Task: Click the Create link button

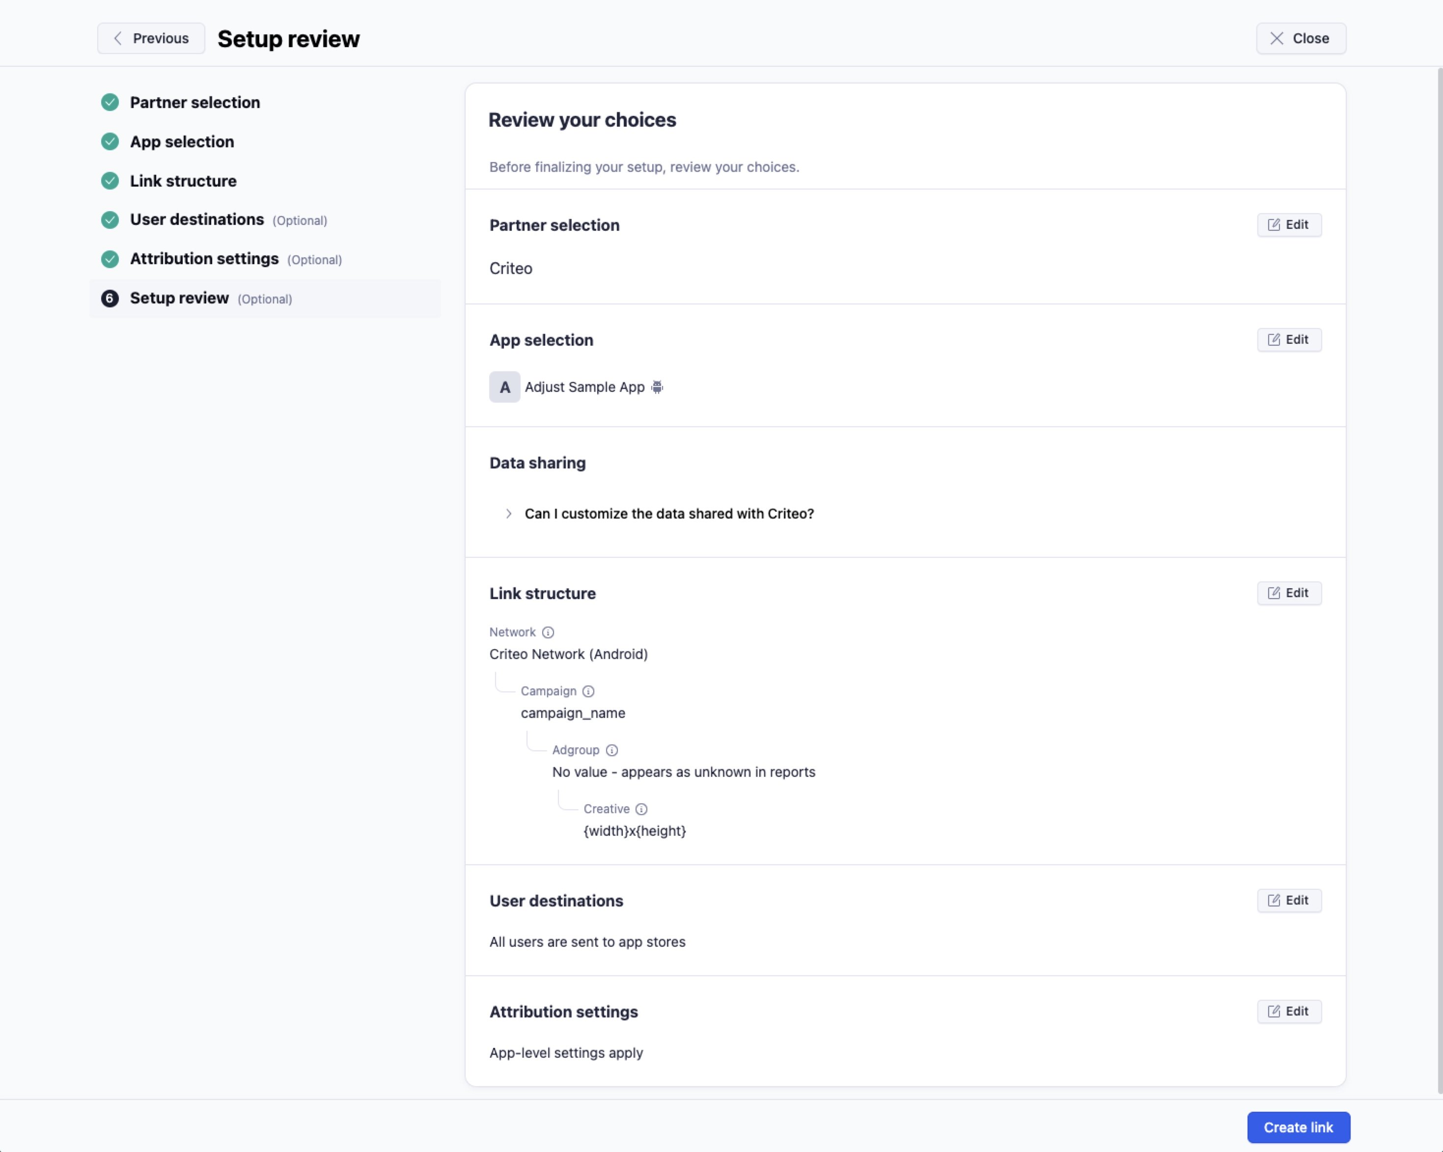Action: (1298, 1127)
